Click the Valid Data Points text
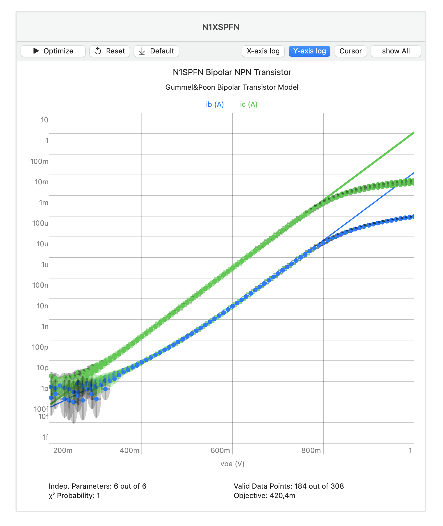The height and width of the screenshot is (526, 443). (x=289, y=486)
